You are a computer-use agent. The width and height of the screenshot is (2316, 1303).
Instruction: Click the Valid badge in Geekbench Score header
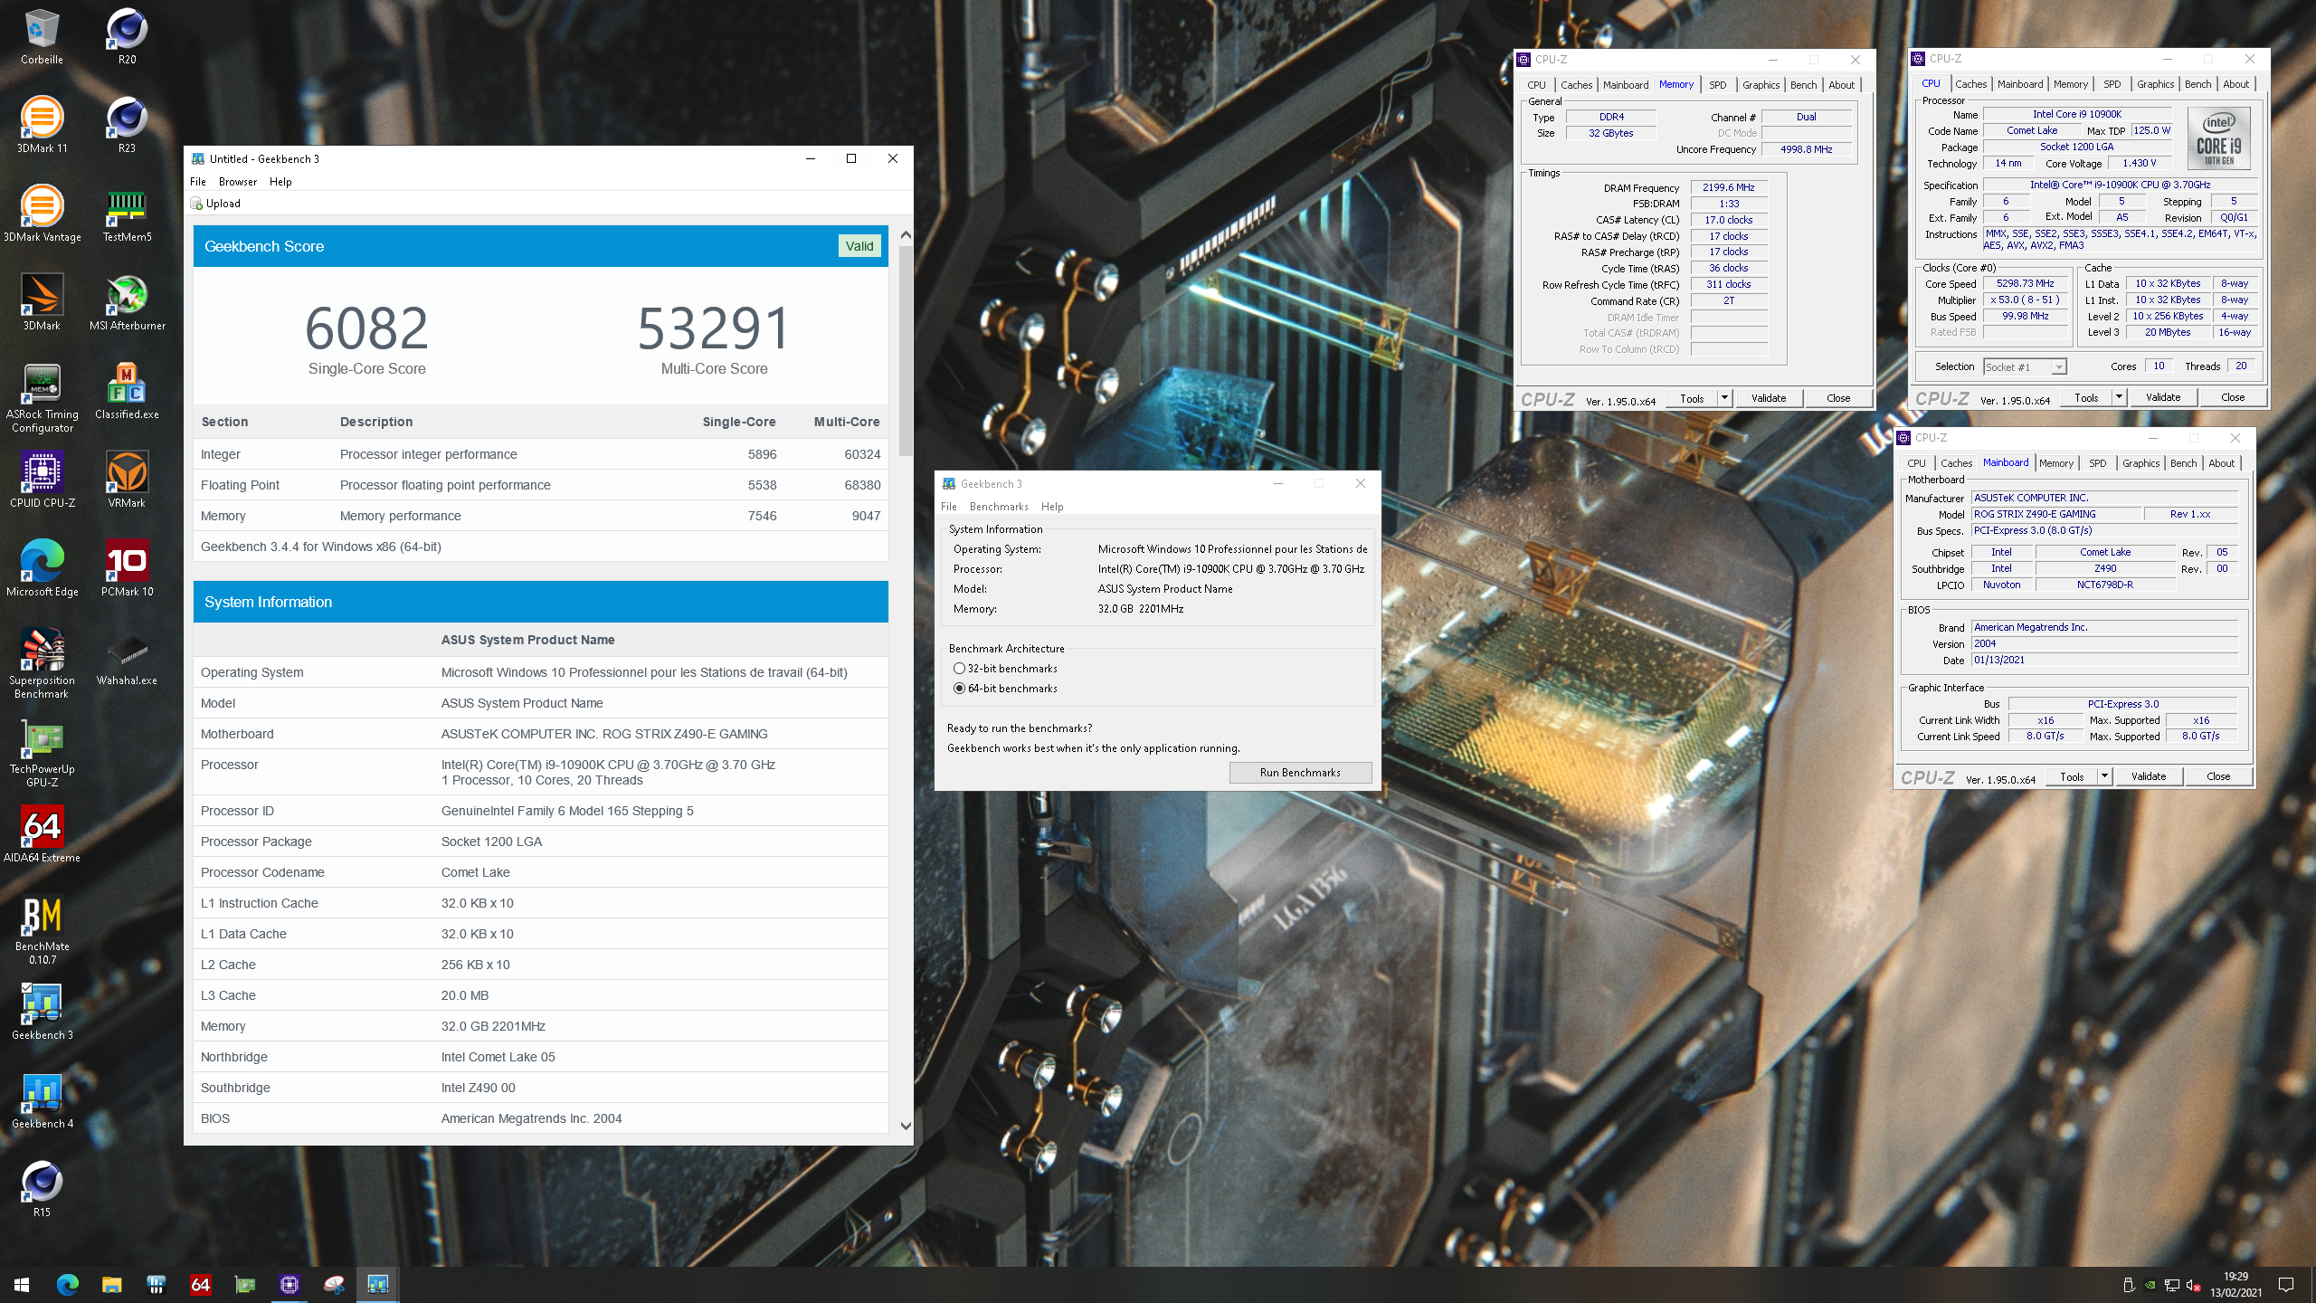pyautogui.click(x=859, y=246)
